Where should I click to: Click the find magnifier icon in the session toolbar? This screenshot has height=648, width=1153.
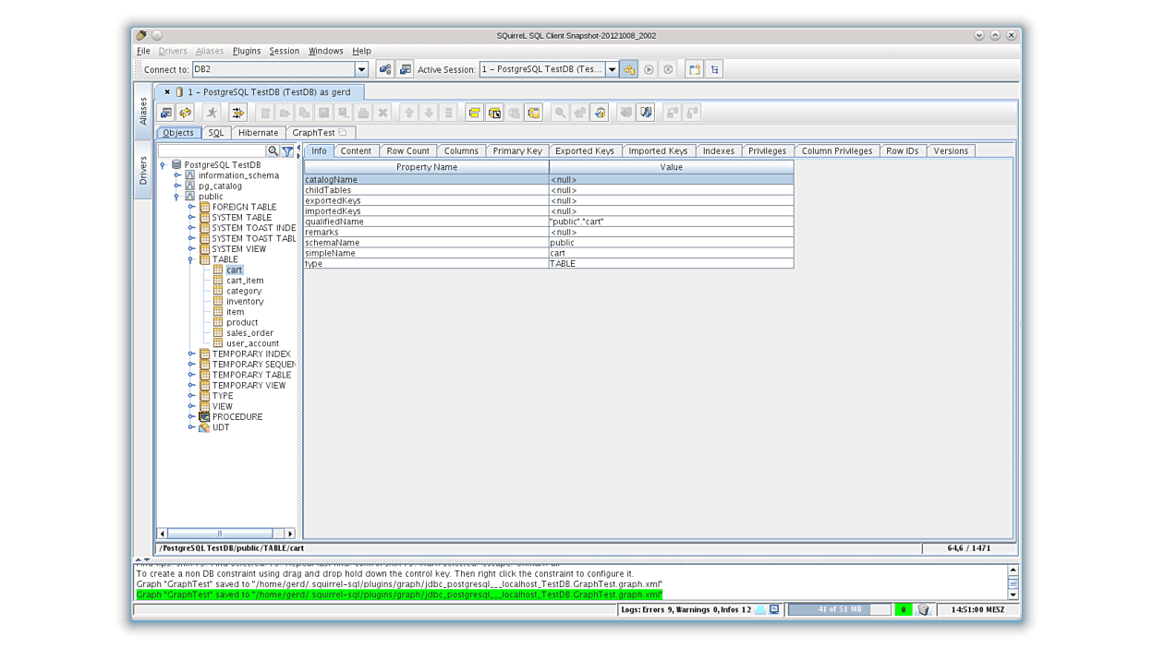pyautogui.click(x=560, y=112)
